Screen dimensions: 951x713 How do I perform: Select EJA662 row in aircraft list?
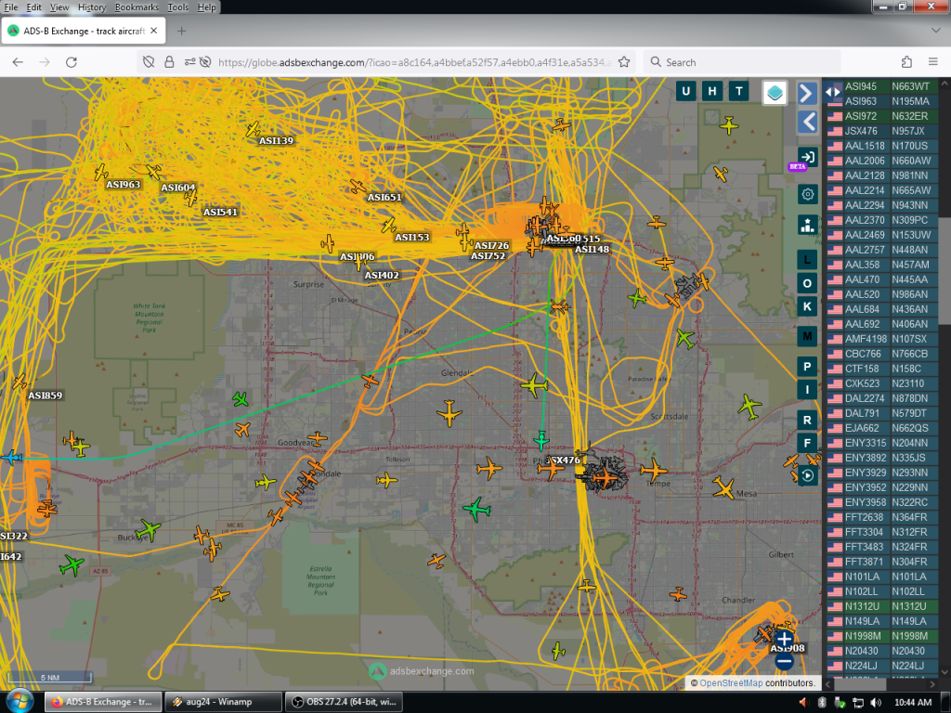[882, 428]
